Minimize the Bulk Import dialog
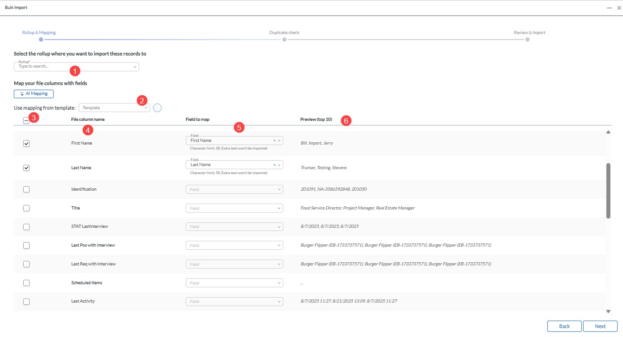Image resolution: width=623 pixels, height=337 pixels. click(x=609, y=8)
